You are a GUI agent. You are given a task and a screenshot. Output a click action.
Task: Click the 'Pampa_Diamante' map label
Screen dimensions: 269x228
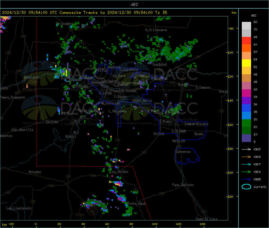[13, 97]
